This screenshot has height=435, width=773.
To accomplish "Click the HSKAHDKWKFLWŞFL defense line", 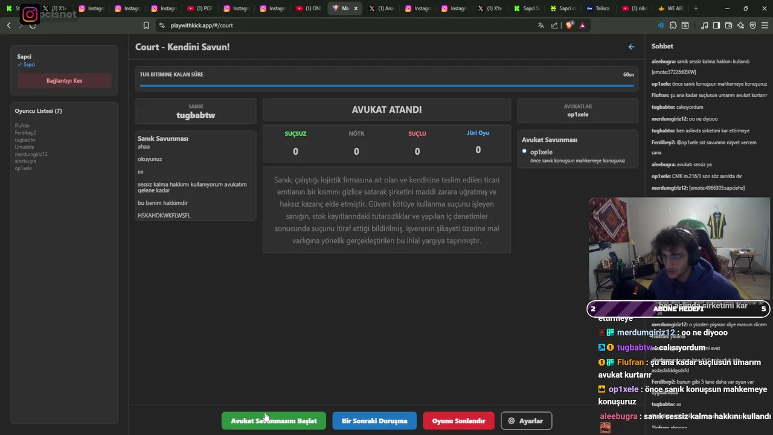I will coord(164,216).
